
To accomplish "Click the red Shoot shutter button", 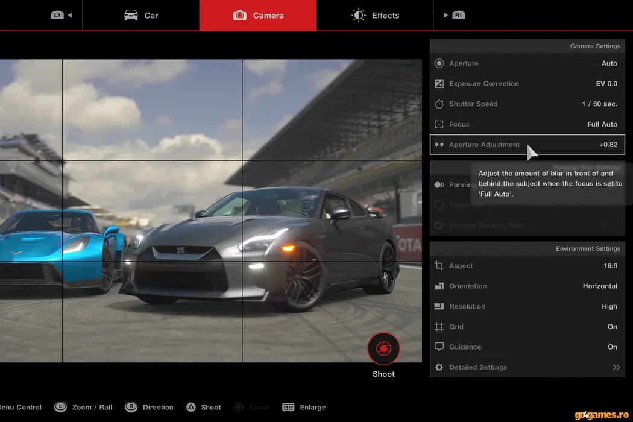I will point(383,348).
